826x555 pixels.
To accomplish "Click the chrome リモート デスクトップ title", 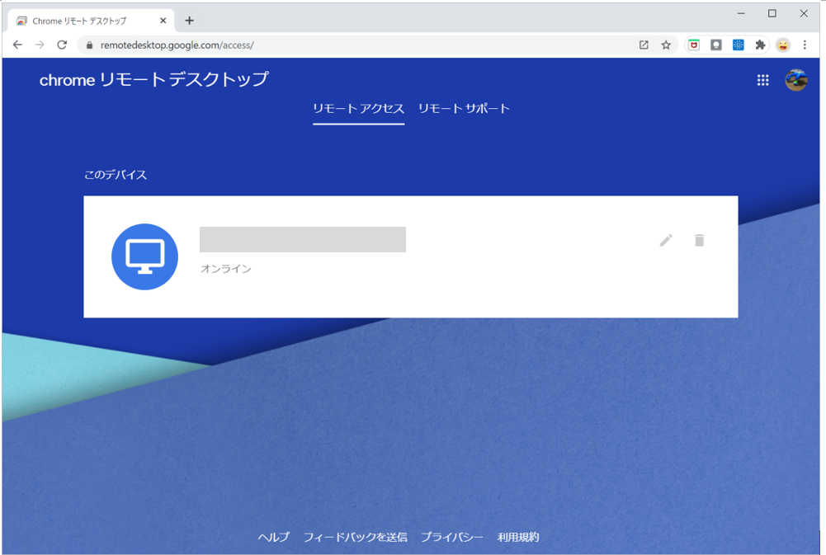I will click(153, 79).
